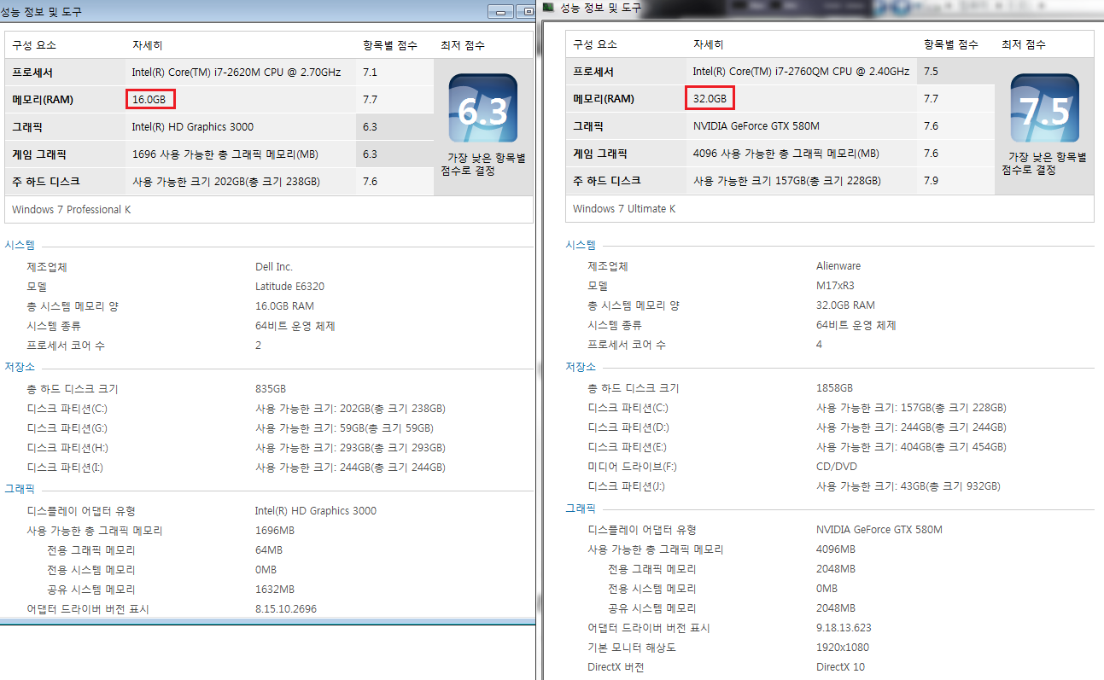The image size is (1104, 680).
Task: Click the Intel HD Graphics 3000 graphics row
Action: coord(192,127)
